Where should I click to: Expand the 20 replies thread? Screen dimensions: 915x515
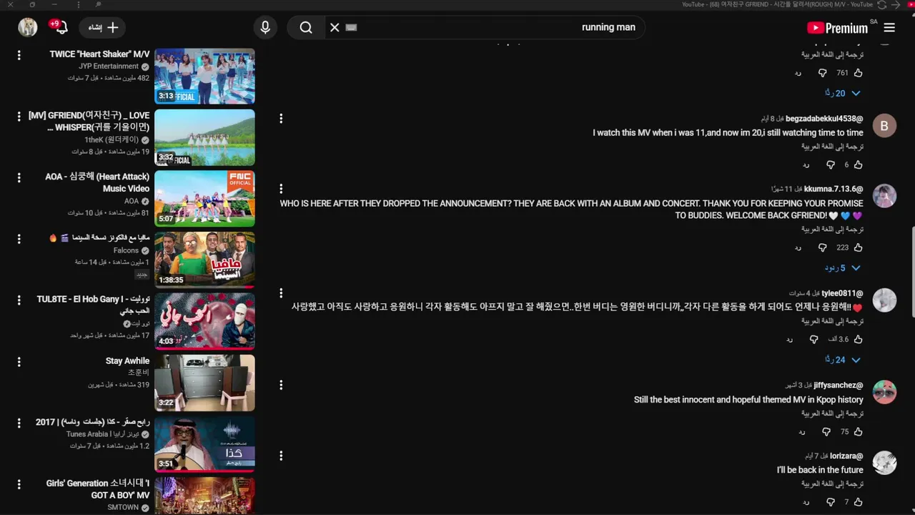pyautogui.click(x=843, y=93)
